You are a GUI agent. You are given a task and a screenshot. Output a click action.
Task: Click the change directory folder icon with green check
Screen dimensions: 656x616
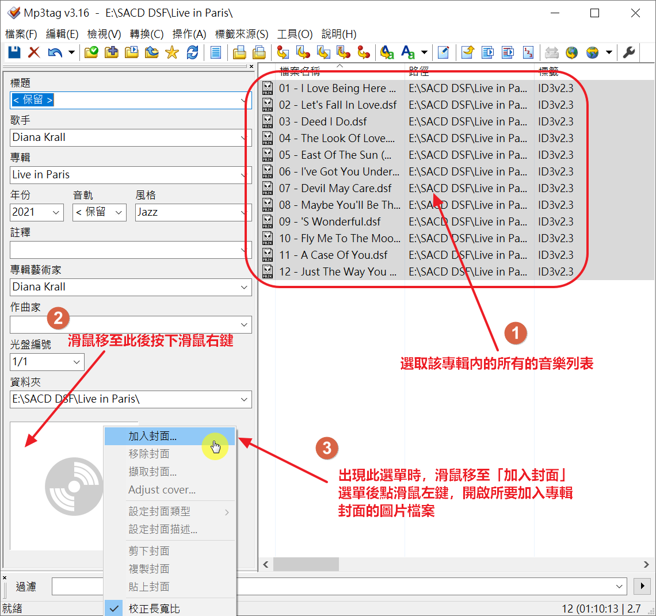click(91, 52)
